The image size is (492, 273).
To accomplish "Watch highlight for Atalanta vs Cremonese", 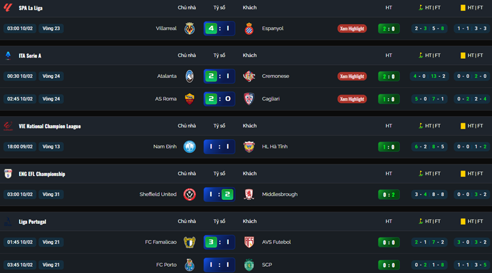I will [352, 76].
